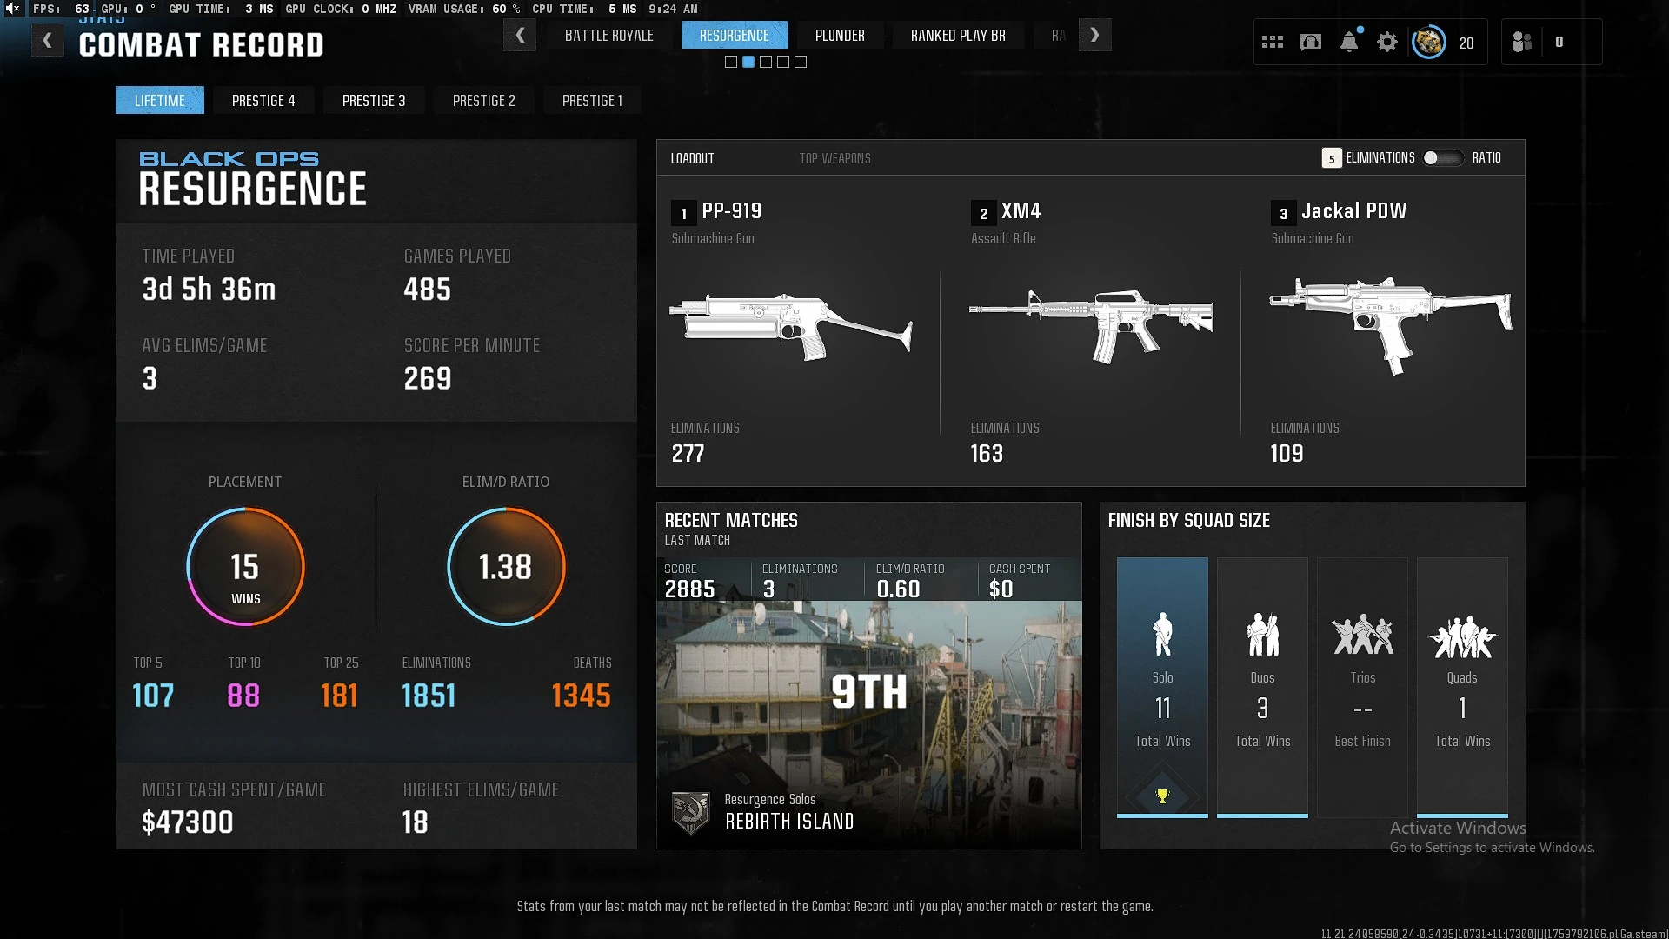Open Top Weapons section
The width and height of the screenshot is (1669, 939).
click(834, 158)
